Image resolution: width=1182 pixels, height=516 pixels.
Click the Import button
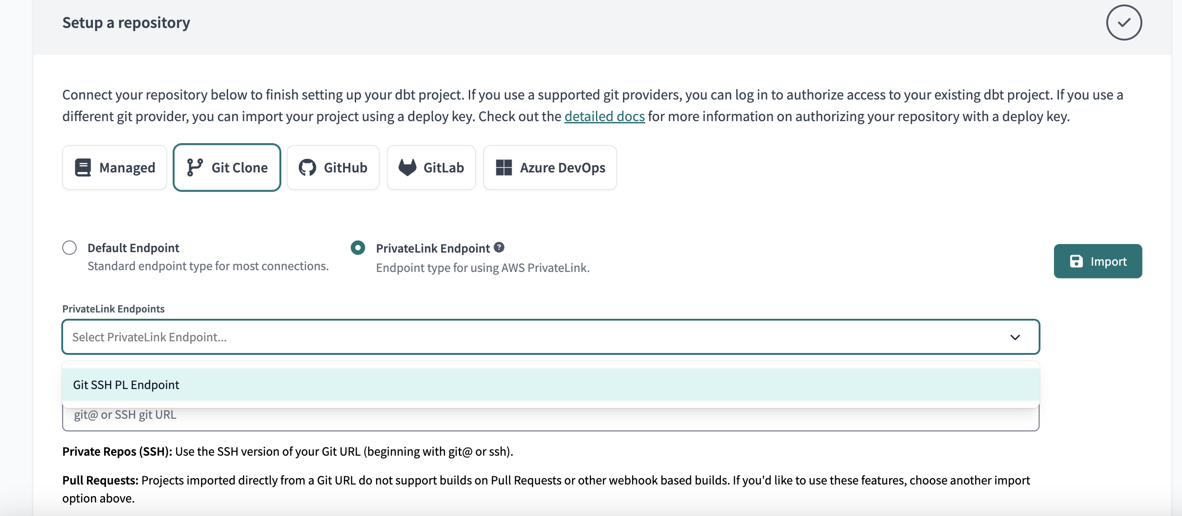(1098, 261)
